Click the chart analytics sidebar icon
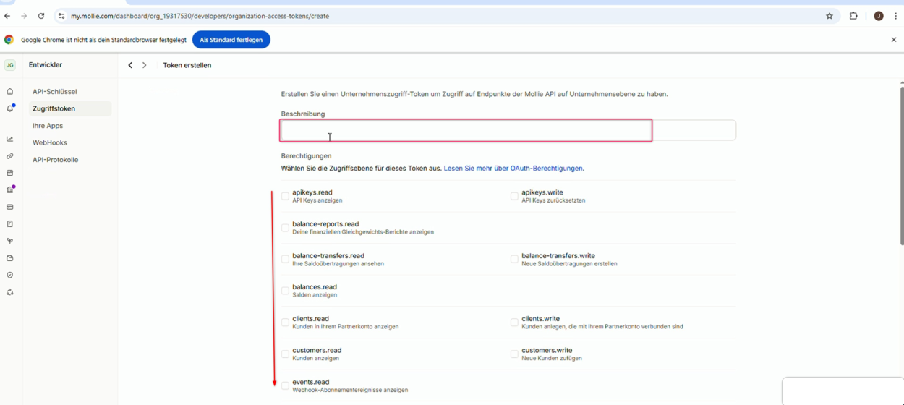 [x=10, y=139]
